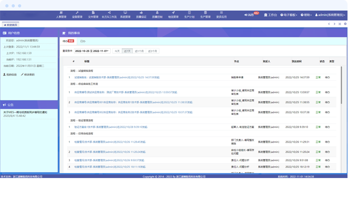Select the 欢迎首页 home tab

pyautogui.click(x=11, y=25)
